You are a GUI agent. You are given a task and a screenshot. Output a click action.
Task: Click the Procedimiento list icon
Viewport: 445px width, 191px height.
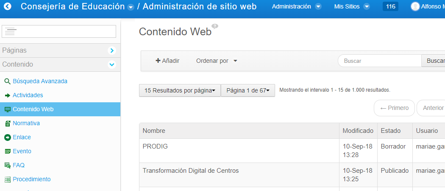coord(8,180)
